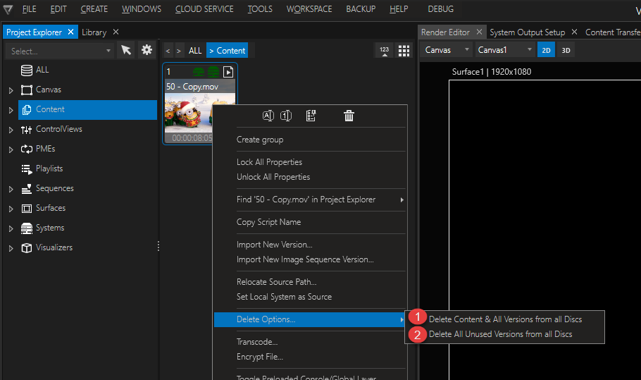Click the properties checklist icon in context menu
Screen dimensions: 641x380
(311, 116)
